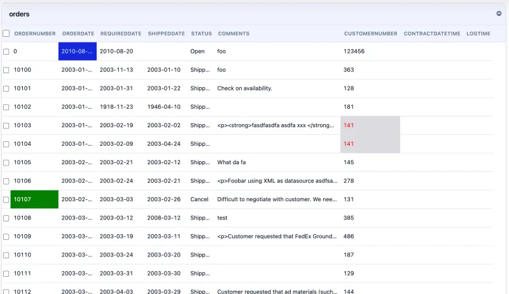Click the 'test' comment in order 10108

coord(222,218)
